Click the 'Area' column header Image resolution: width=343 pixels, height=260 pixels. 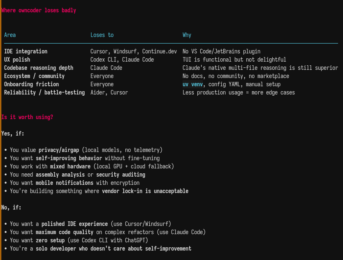point(10,35)
